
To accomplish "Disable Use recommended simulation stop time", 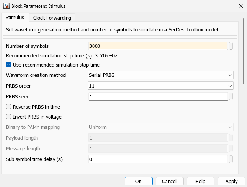I will coord(9,65).
